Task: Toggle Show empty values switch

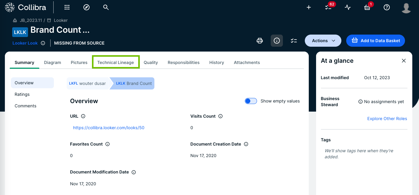Action: (251, 101)
